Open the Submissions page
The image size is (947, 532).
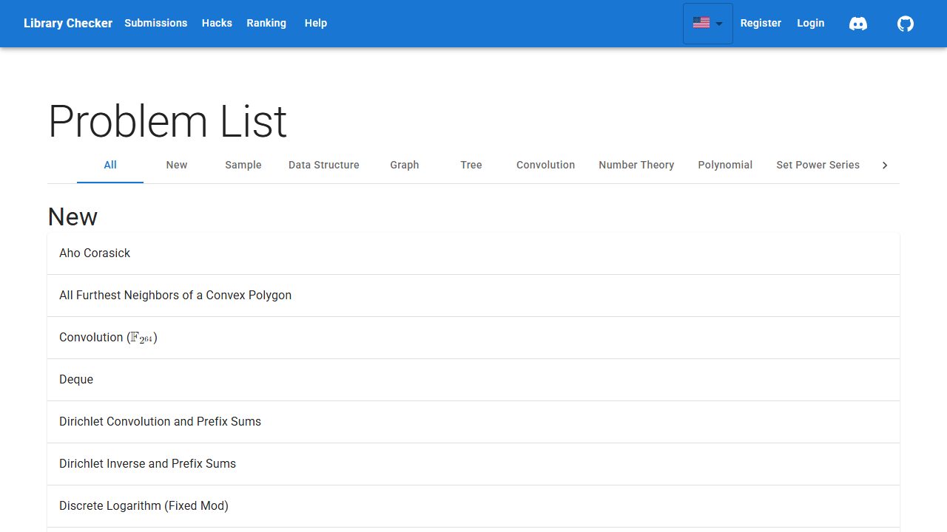[x=156, y=23]
